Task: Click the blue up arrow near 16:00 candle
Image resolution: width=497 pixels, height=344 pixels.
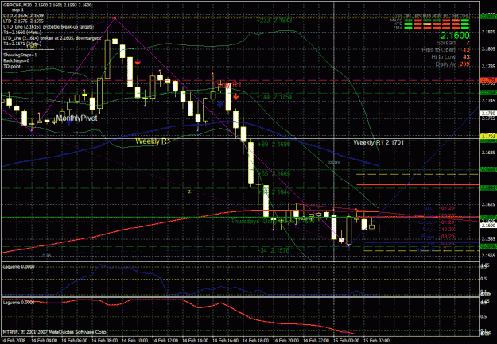Action: (x=219, y=104)
